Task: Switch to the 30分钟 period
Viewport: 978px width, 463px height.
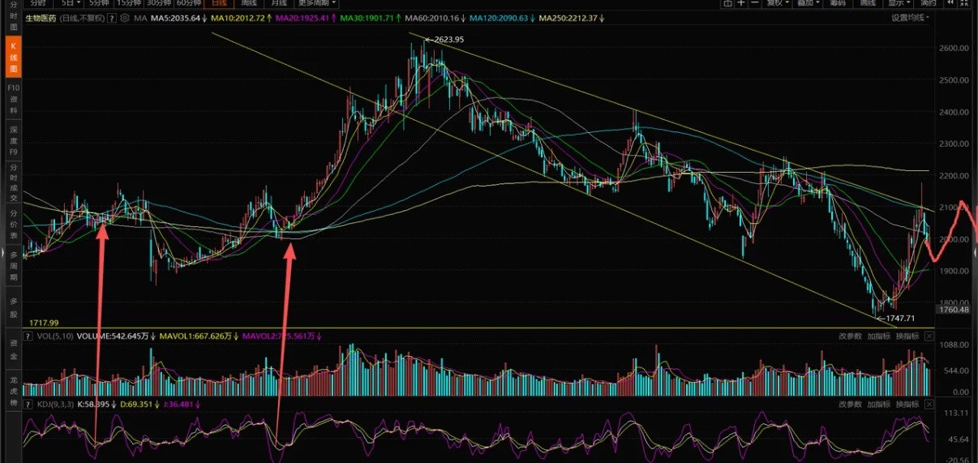Action: point(160,3)
